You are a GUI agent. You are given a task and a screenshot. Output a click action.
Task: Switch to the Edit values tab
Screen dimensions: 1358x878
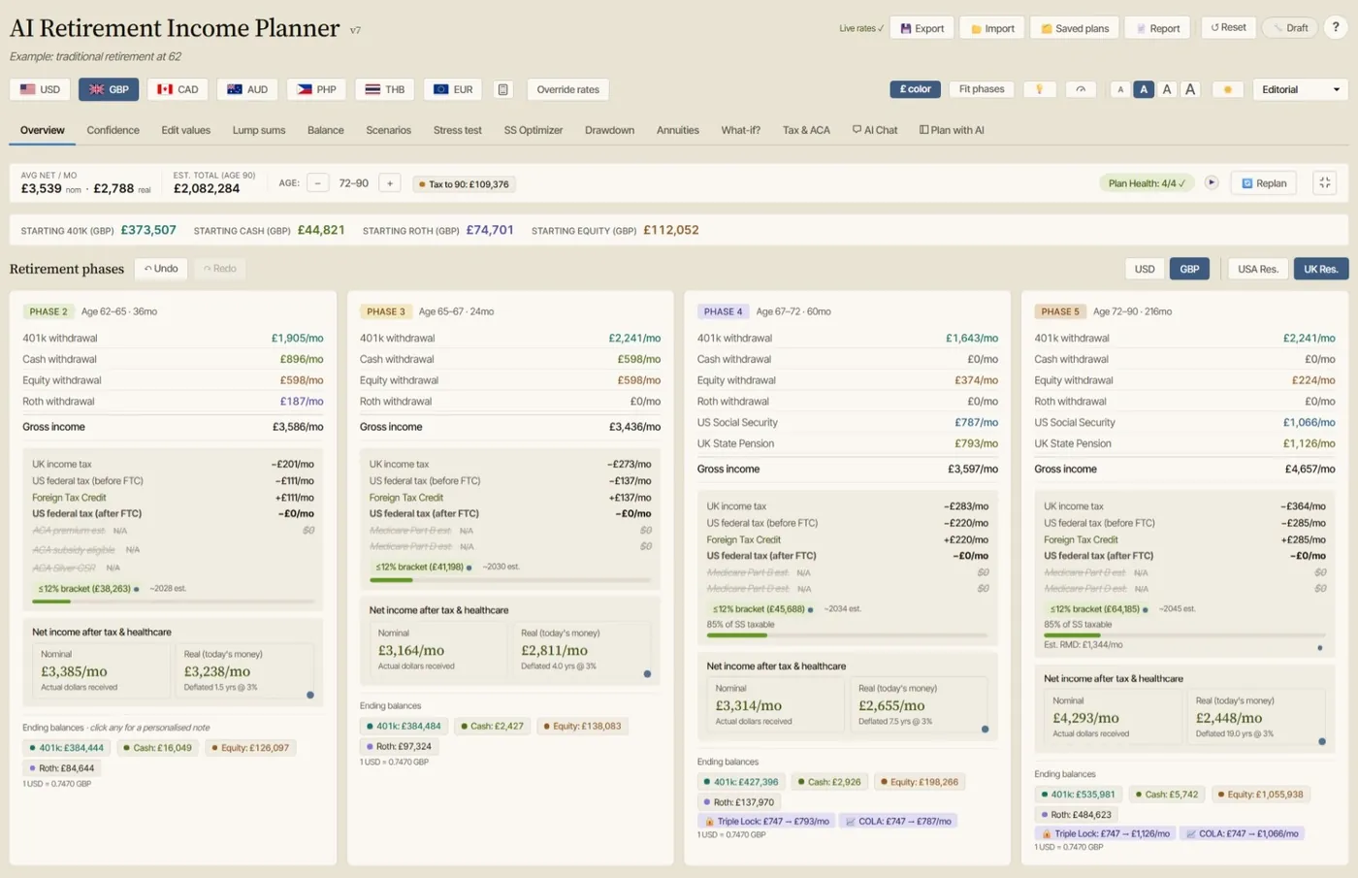point(185,130)
